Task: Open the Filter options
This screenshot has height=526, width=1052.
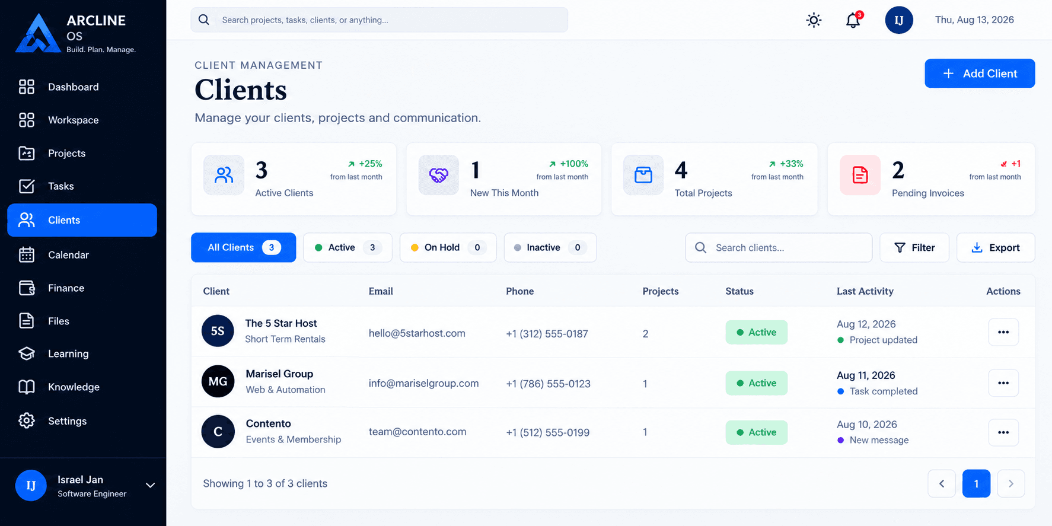Action: pyautogui.click(x=914, y=247)
